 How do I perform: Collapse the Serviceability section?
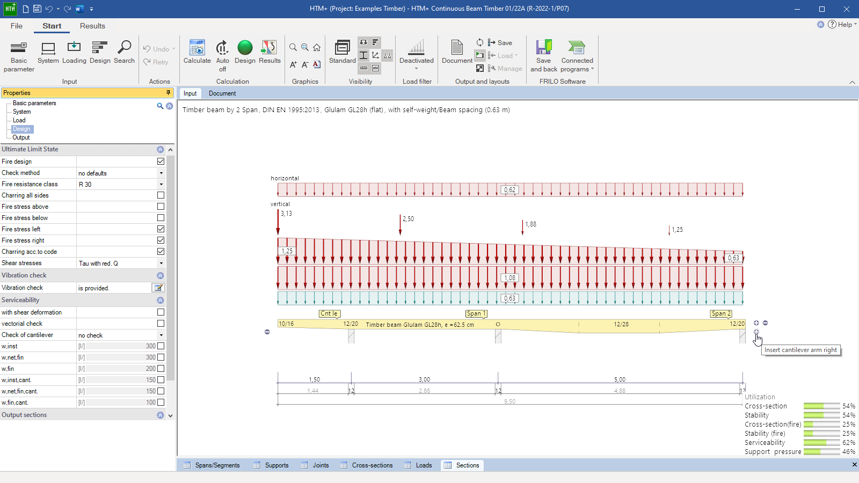(160, 301)
